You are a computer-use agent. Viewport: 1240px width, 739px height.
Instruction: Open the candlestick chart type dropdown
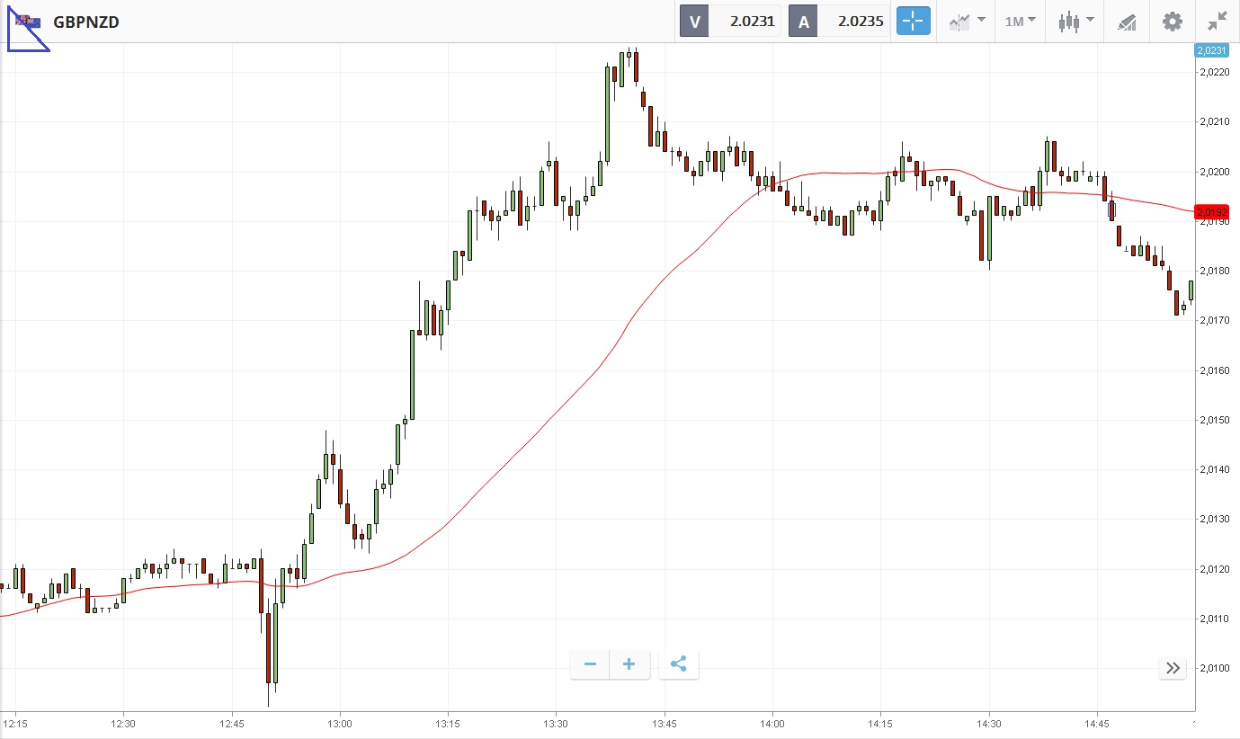tap(1075, 22)
